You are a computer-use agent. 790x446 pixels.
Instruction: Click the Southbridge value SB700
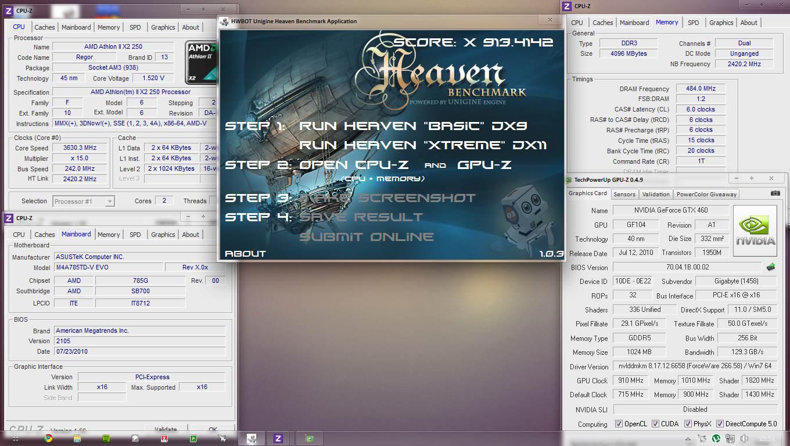click(140, 292)
